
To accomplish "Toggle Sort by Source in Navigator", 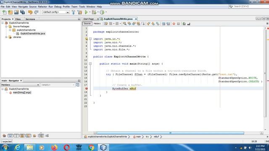I will [x=47, y=136].
